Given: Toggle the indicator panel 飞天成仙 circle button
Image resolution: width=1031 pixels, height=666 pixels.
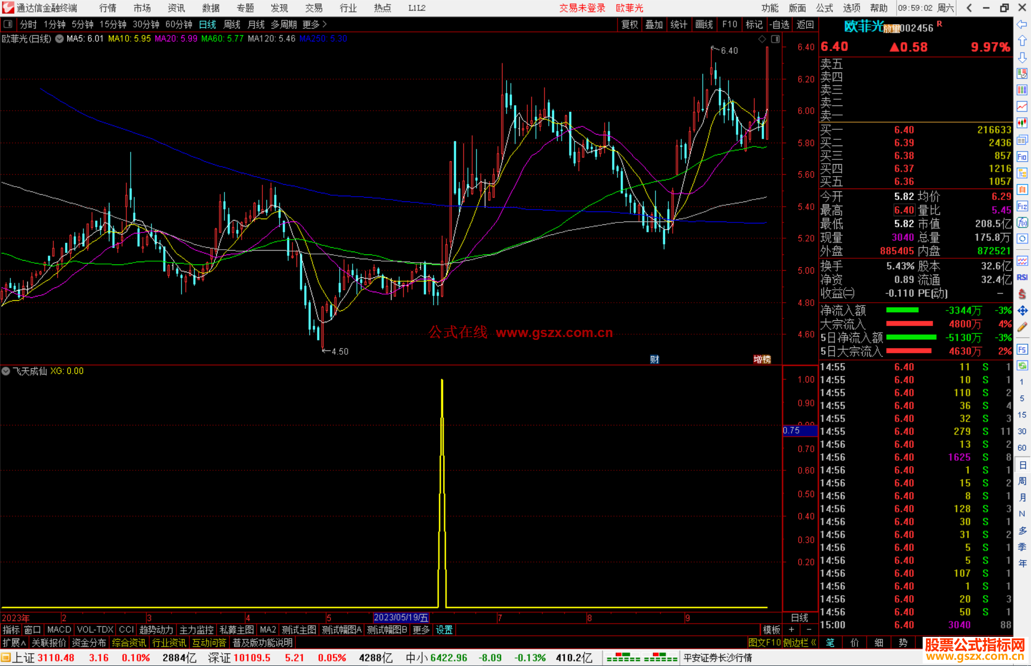Looking at the screenshot, I should 6,371.
